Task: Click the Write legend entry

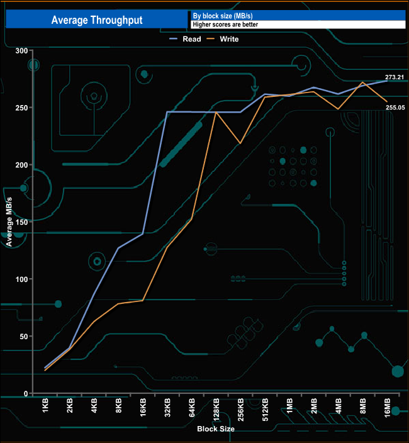Action: point(223,39)
